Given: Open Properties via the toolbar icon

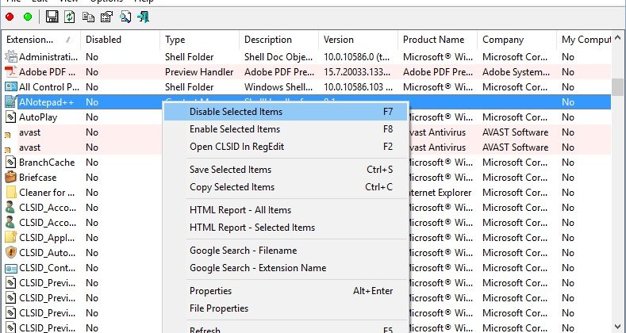Looking at the screenshot, I should pyautogui.click(x=106, y=16).
